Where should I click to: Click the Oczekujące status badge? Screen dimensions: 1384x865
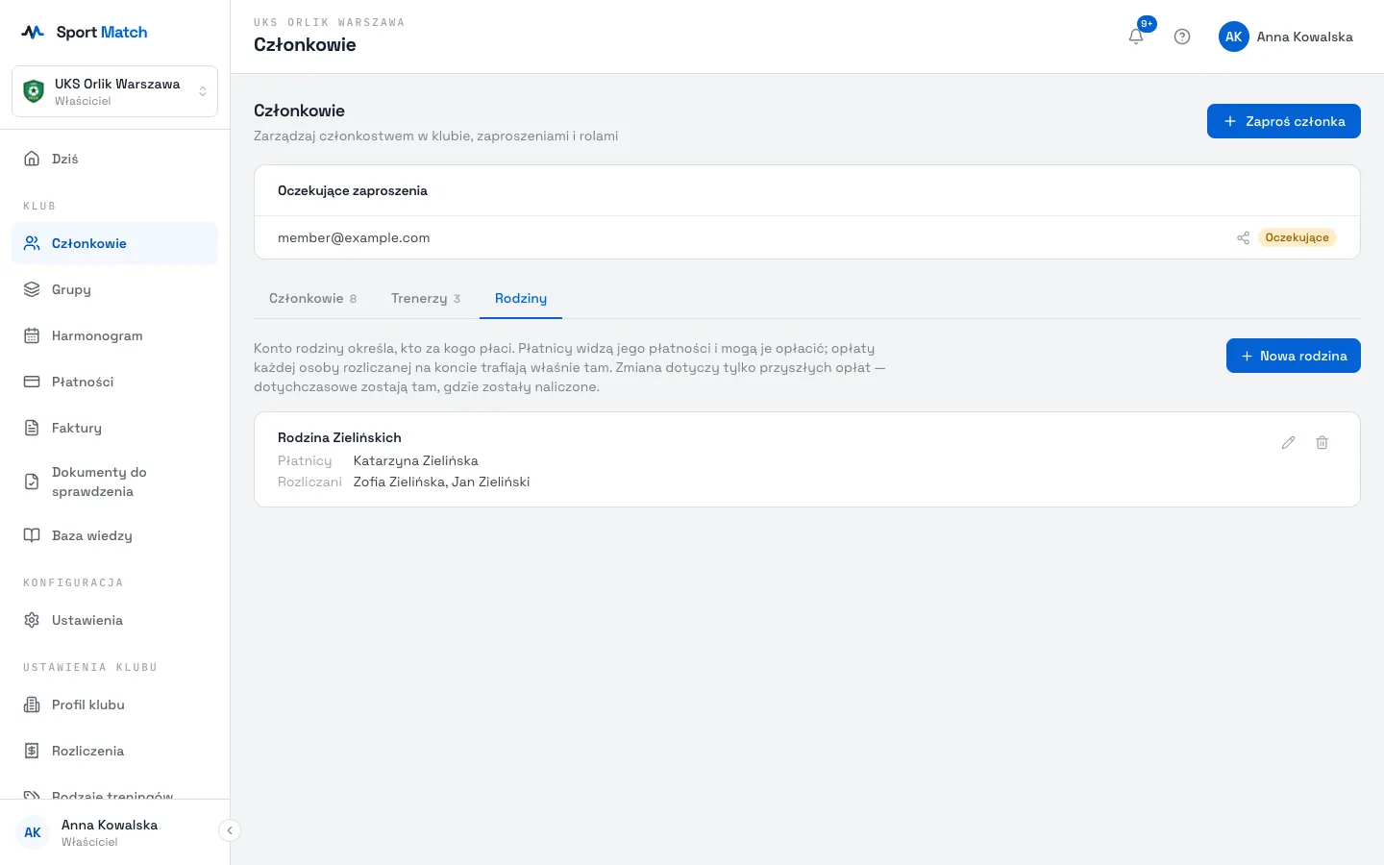coord(1297,237)
